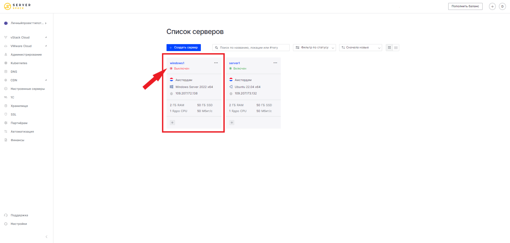This screenshot has width=510, height=243.
Task: Click the Ubuntu logo icon on server1
Action: 231,87
